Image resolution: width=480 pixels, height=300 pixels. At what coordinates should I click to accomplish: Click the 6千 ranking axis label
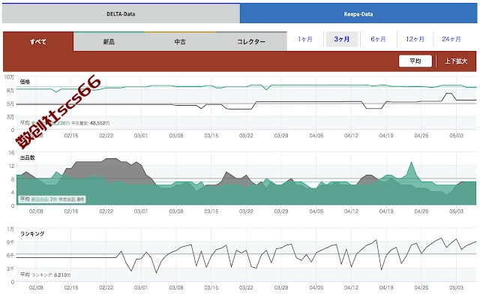coord(10,255)
